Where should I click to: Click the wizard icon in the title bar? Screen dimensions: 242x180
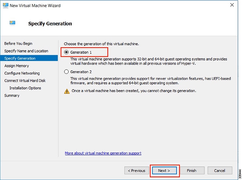[5, 5]
